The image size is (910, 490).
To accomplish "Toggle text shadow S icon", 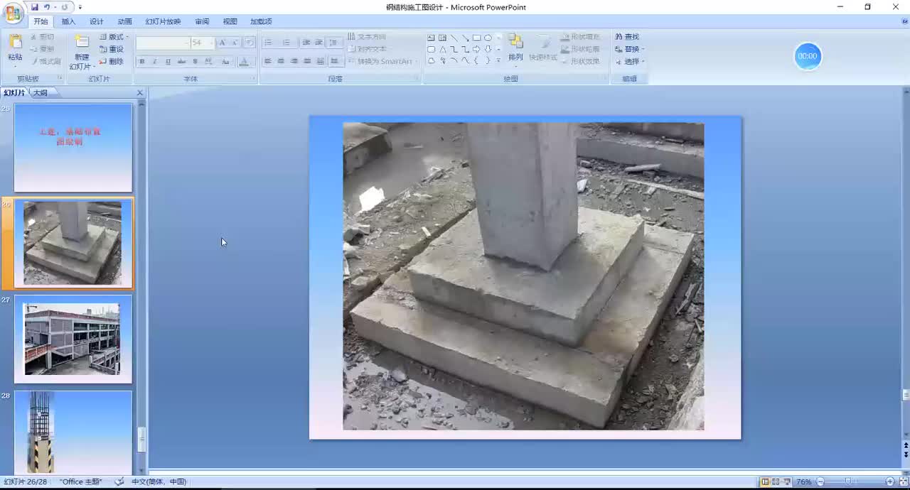I will point(195,62).
